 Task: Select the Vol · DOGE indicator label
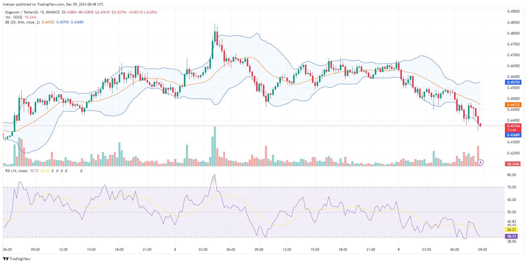tap(14, 17)
